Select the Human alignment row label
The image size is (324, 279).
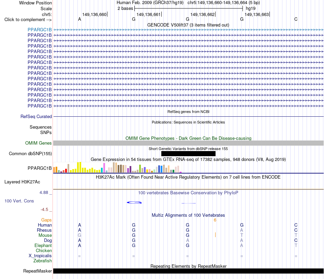point(45,225)
